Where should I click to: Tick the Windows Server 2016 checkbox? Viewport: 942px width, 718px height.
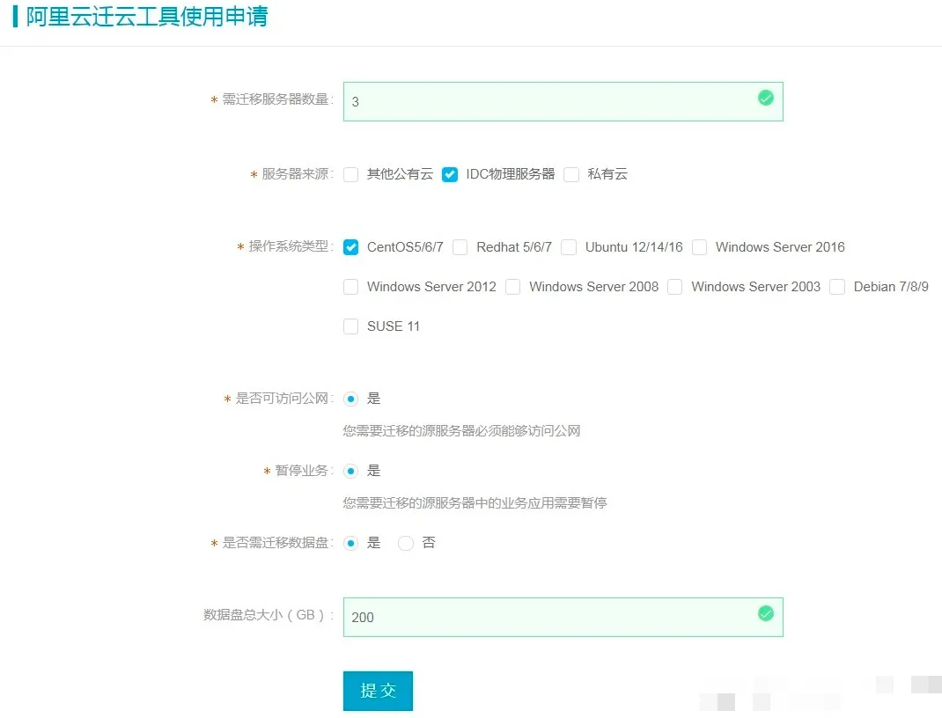point(700,247)
